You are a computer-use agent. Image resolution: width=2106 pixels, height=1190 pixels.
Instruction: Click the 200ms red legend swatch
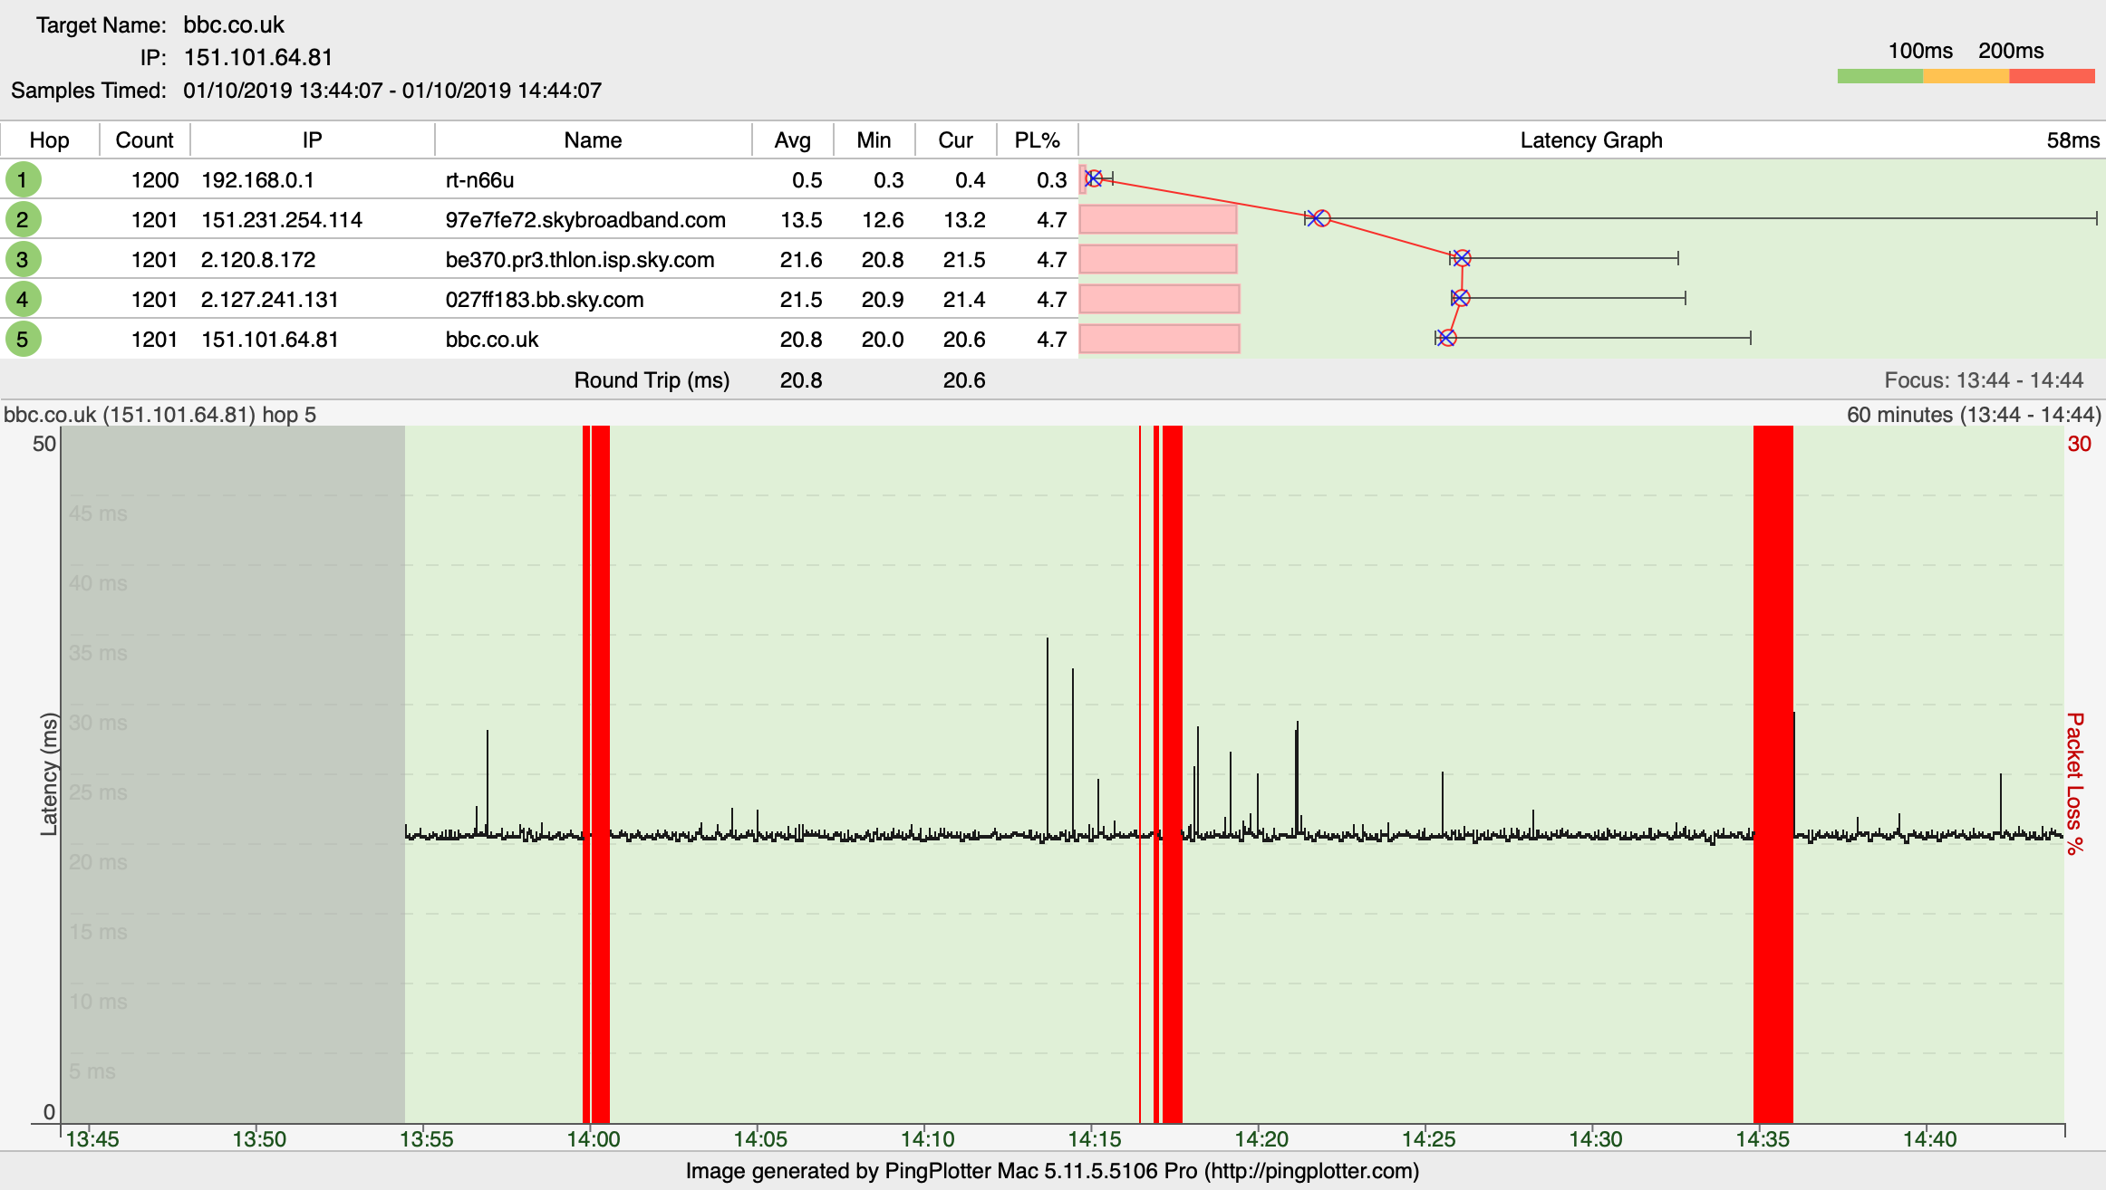coord(2052,76)
